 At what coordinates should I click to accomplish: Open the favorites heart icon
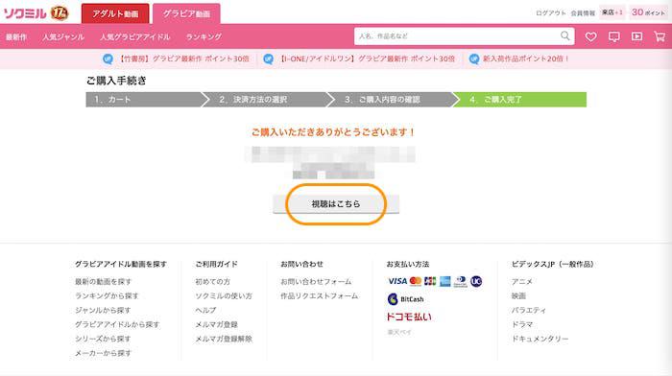(591, 36)
